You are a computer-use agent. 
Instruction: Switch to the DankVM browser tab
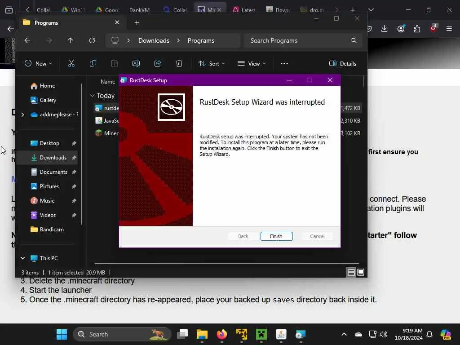(139, 10)
